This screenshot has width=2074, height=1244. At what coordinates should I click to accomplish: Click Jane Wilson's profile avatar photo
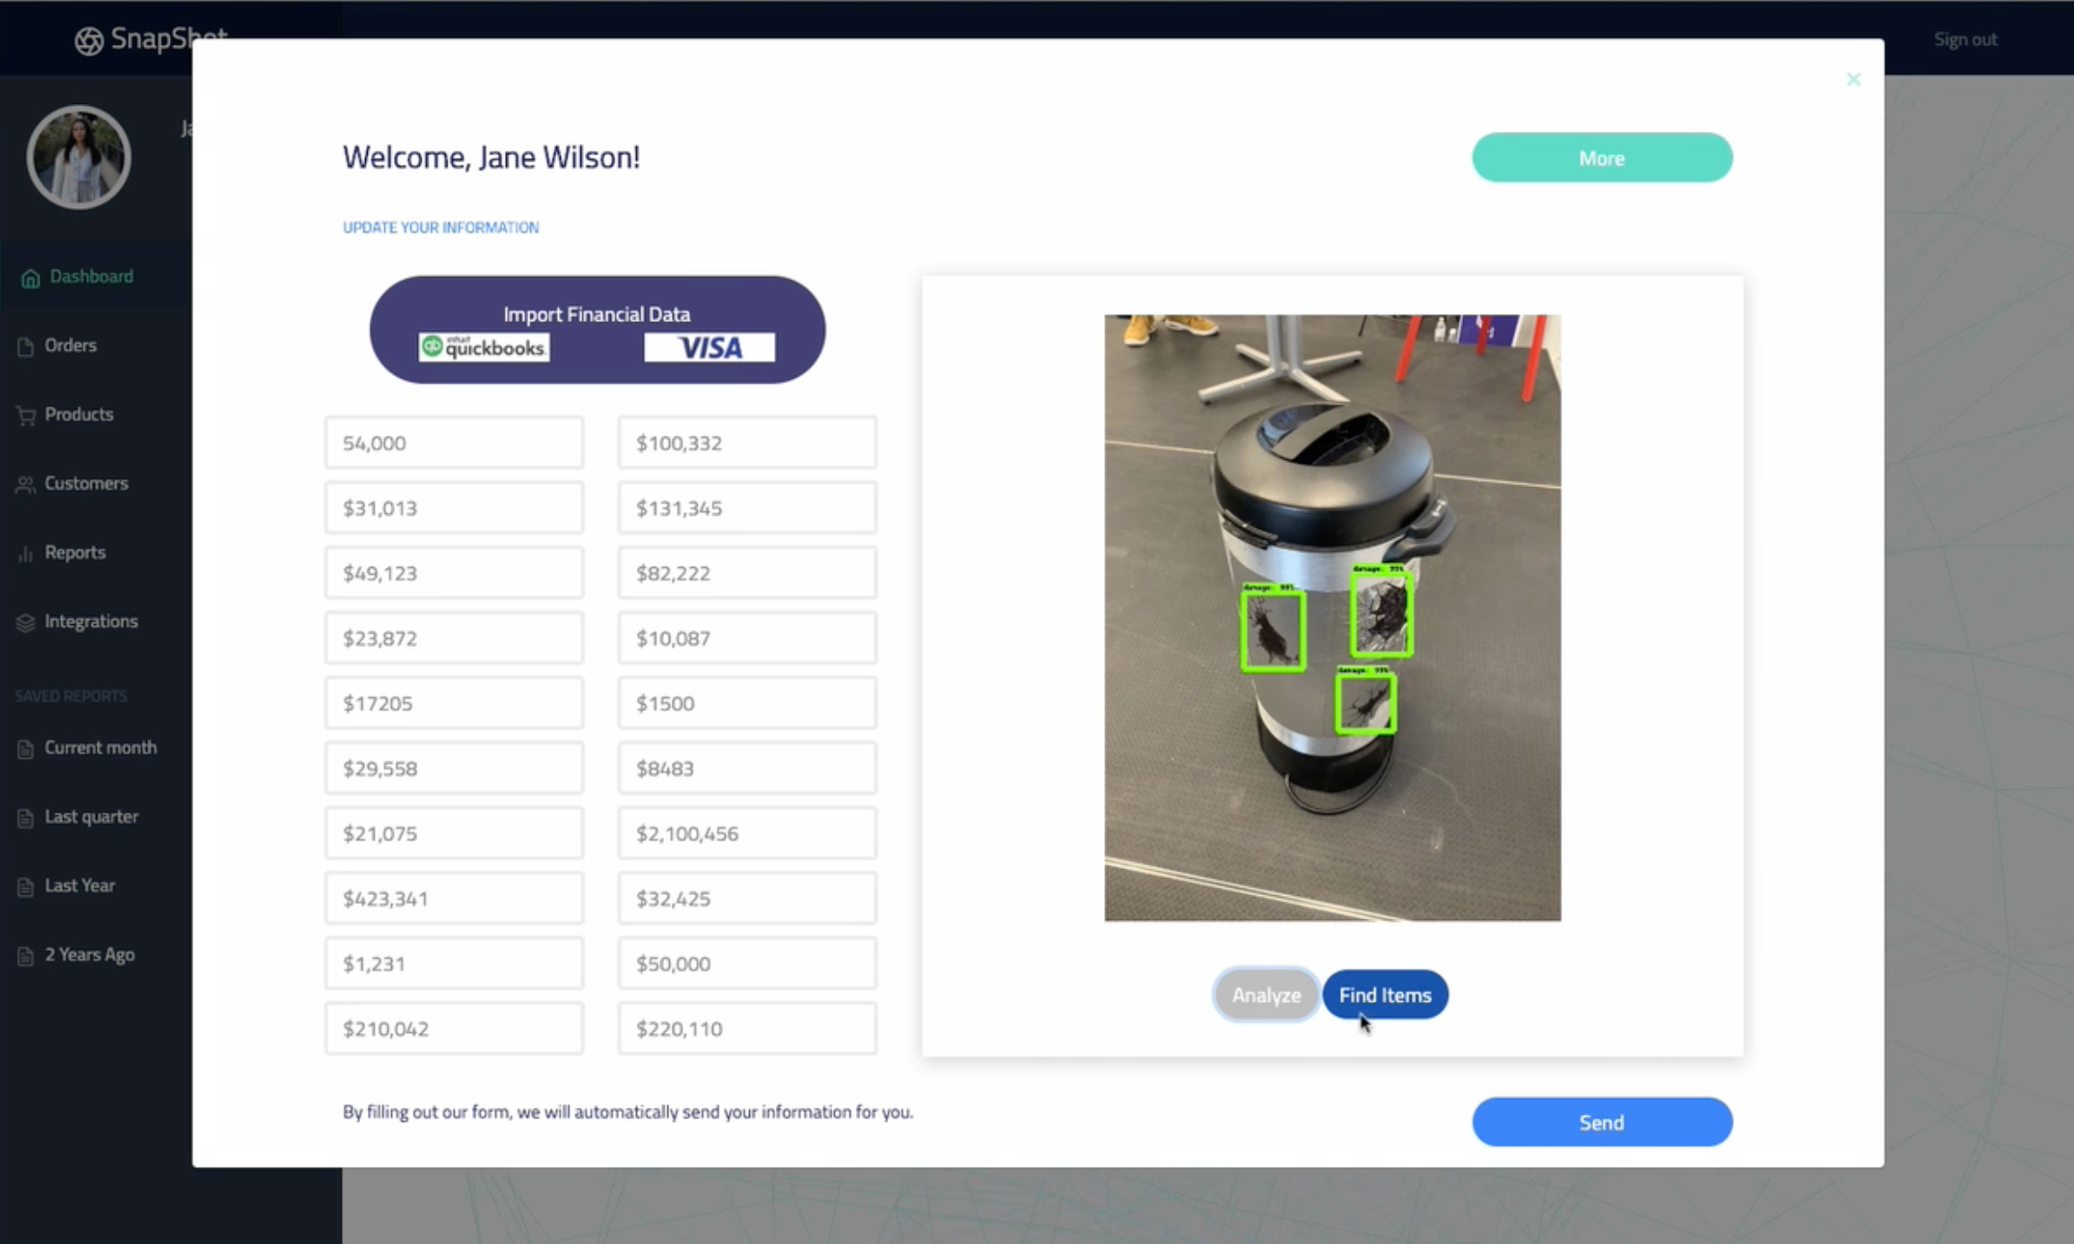click(79, 158)
